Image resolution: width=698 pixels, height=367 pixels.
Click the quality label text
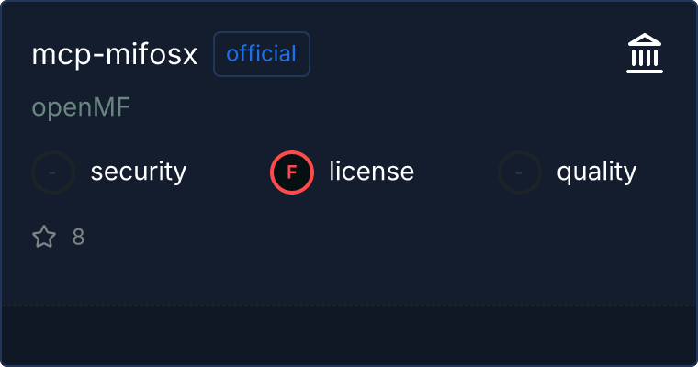coord(596,172)
